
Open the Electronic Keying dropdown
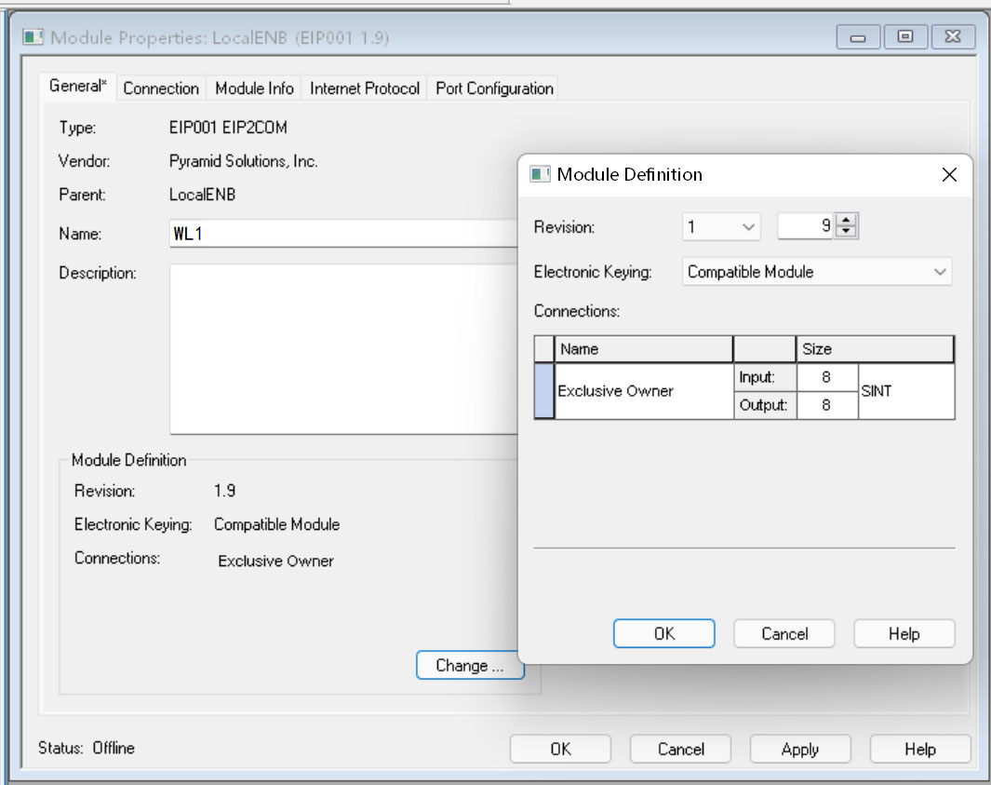(816, 272)
